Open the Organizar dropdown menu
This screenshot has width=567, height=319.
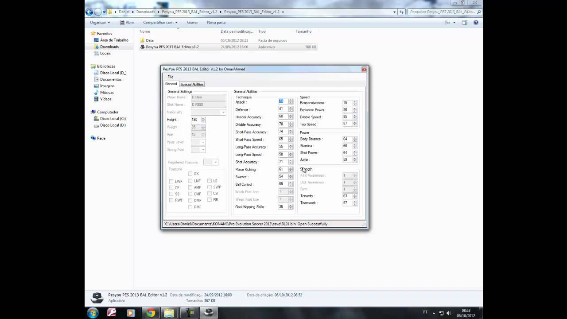pyautogui.click(x=100, y=22)
